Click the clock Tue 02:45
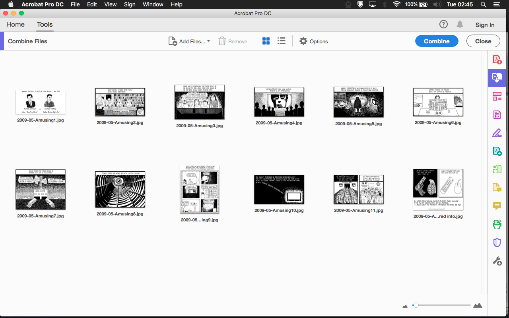 tap(460, 4)
